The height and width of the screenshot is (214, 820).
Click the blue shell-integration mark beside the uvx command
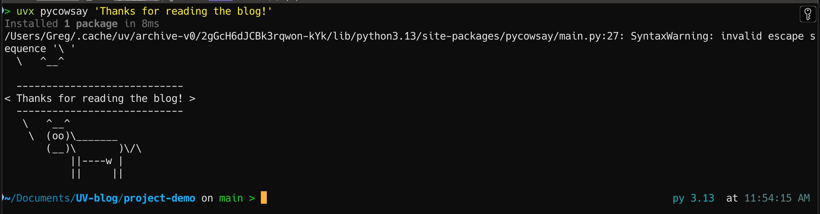[x=3, y=11]
